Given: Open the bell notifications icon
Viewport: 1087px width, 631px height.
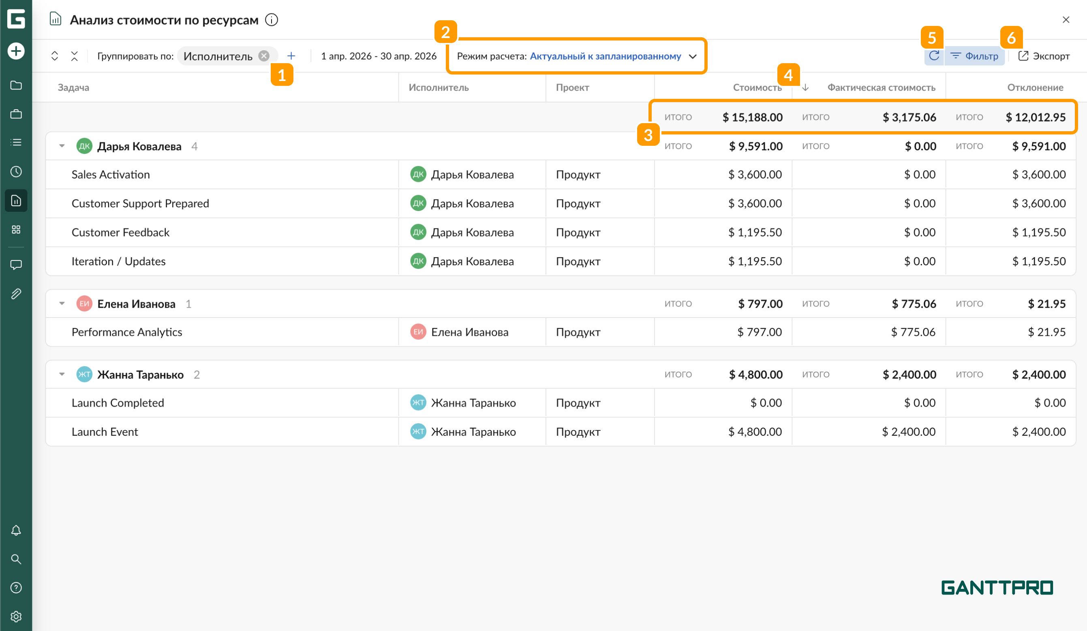Looking at the screenshot, I should coord(16,530).
